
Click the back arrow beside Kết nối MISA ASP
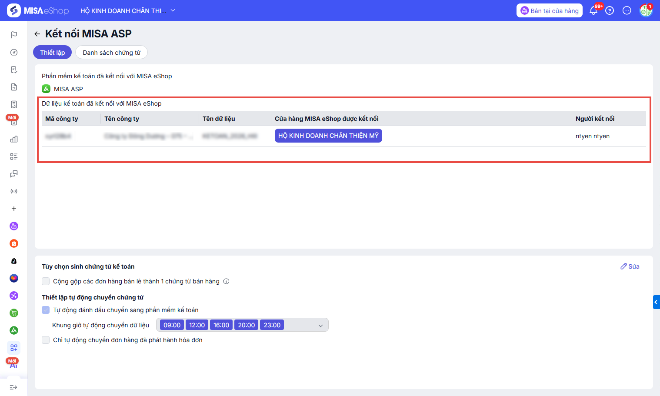pyautogui.click(x=37, y=34)
